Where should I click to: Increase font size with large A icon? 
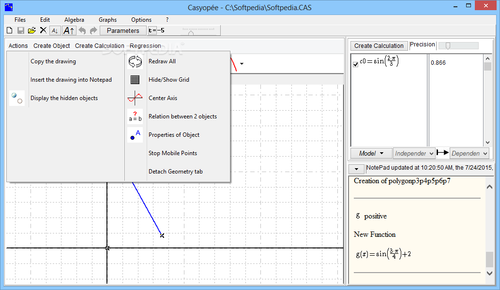(x=69, y=30)
